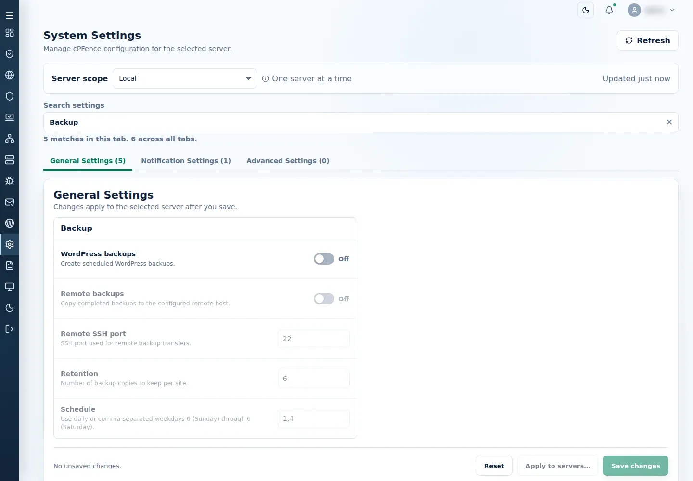The height and width of the screenshot is (481, 693).
Task: Click the server stack sidebar icon
Action: 10,160
